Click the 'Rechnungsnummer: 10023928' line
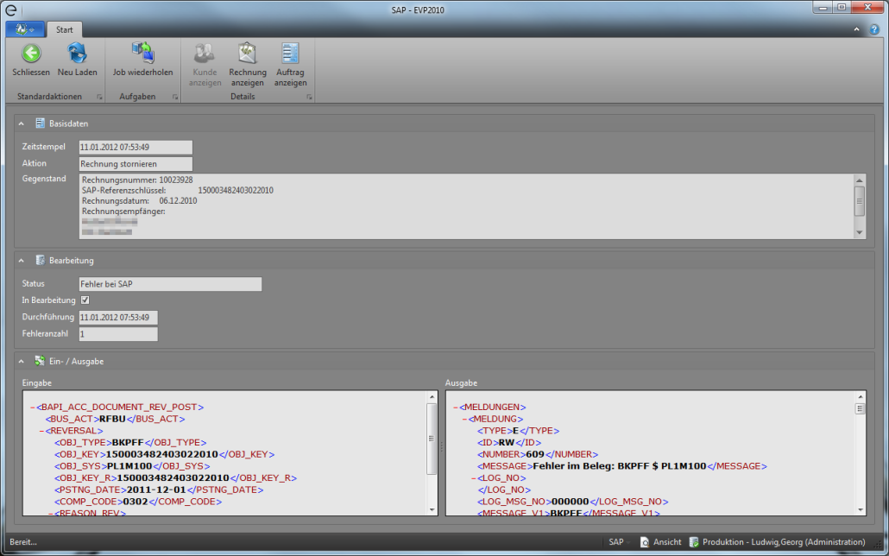This screenshot has height=556, width=889. (x=137, y=180)
